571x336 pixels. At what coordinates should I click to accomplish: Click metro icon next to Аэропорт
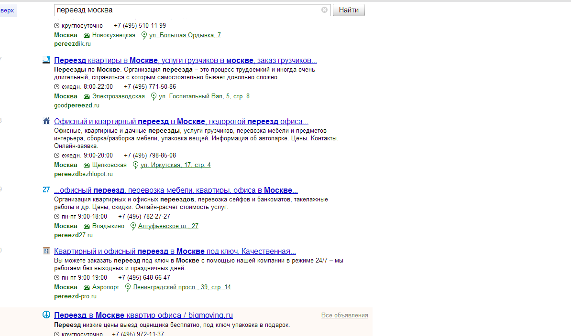(87, 287)
